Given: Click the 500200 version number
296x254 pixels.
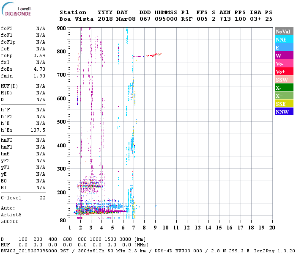Looking at the screenshot, I should pyautogui.click(x=10, y=221).
